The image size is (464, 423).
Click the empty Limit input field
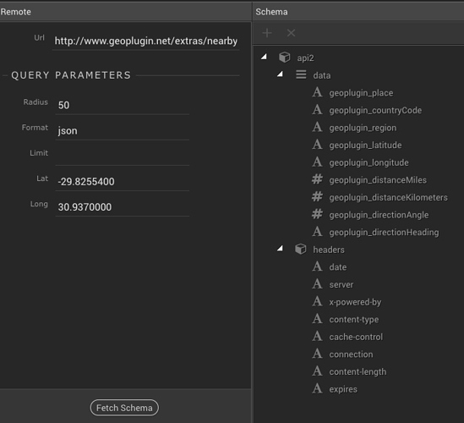click(123, 157)
